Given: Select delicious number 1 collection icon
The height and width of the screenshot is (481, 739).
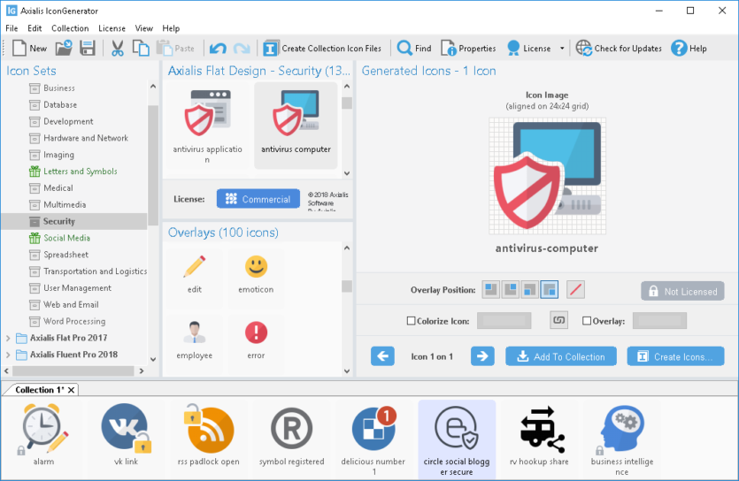Looking at the screenshot, I should pyautogui.click(x=373, y=439).
